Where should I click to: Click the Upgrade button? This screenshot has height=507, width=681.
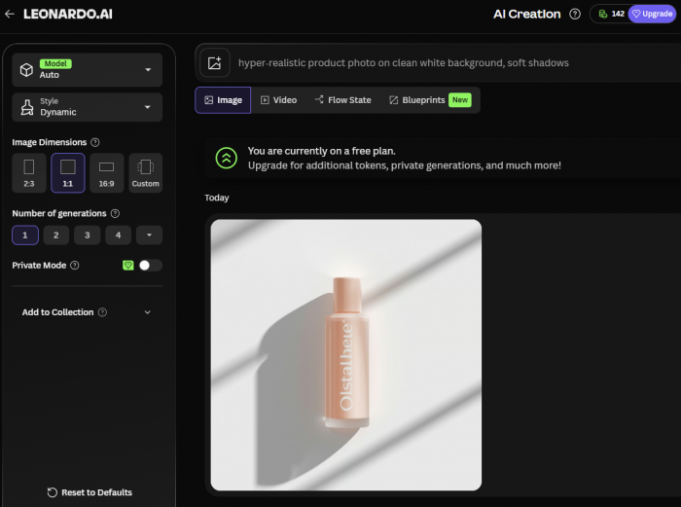pos(651,14)
